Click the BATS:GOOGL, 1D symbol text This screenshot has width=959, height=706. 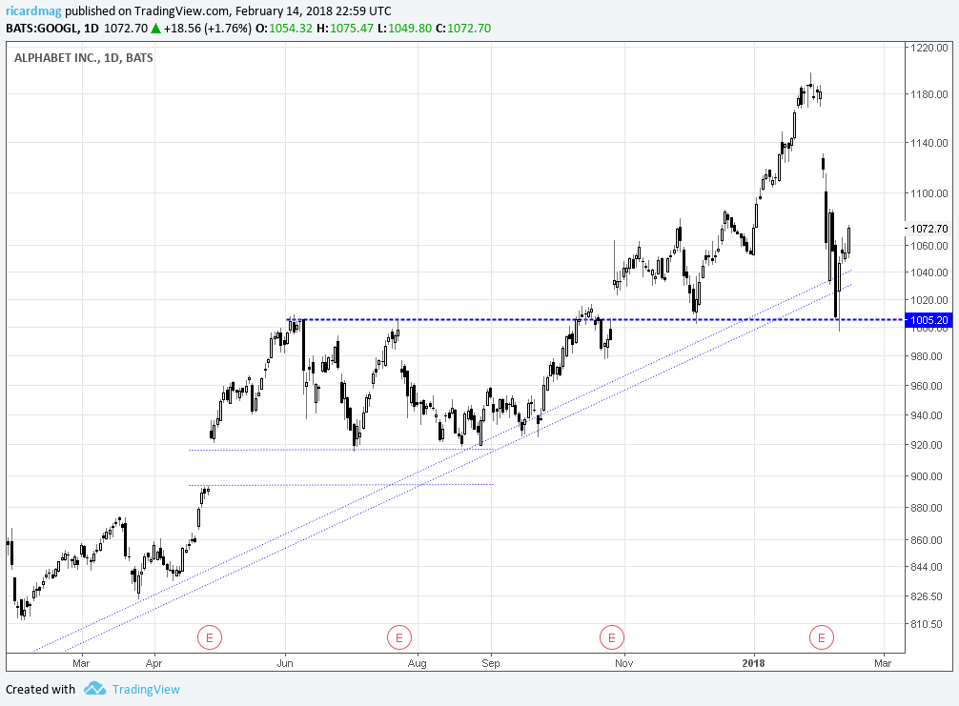(x=52, y=29)
